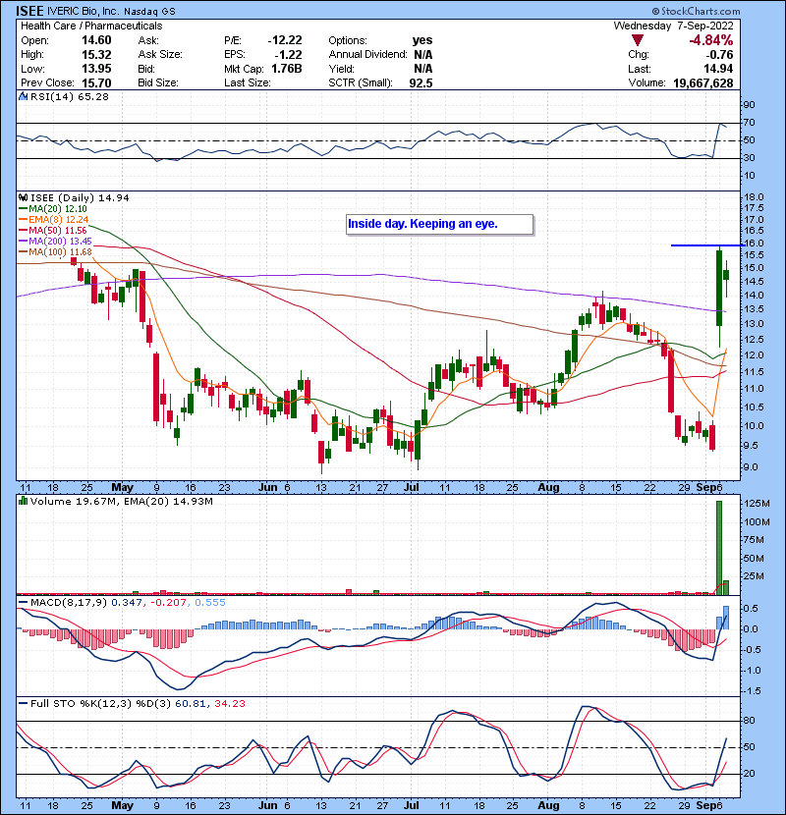Select the High price 15.32
Image resolution: width=786 pixels, height=815 pixels.
96,55
